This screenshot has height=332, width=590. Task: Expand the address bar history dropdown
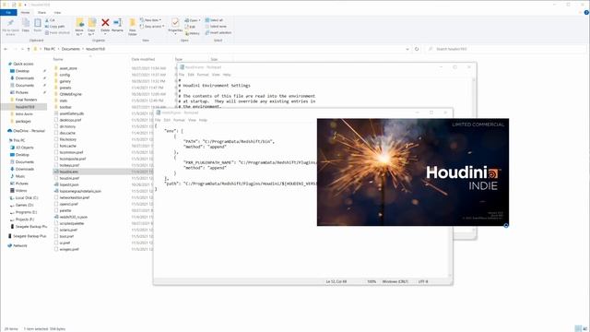pyautogui.click(x=407, y=49)
